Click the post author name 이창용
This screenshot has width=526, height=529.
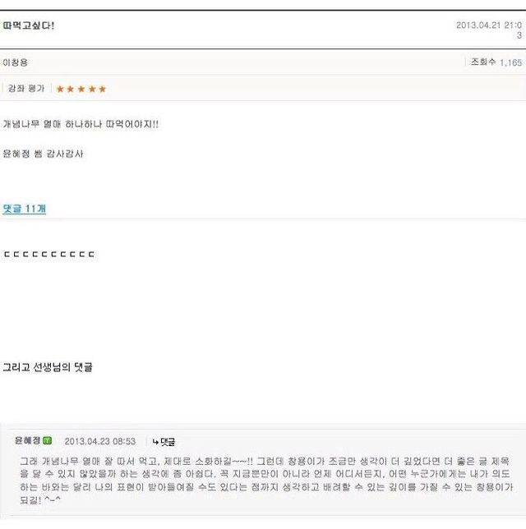pyautogui.click(x=16, y=62)
